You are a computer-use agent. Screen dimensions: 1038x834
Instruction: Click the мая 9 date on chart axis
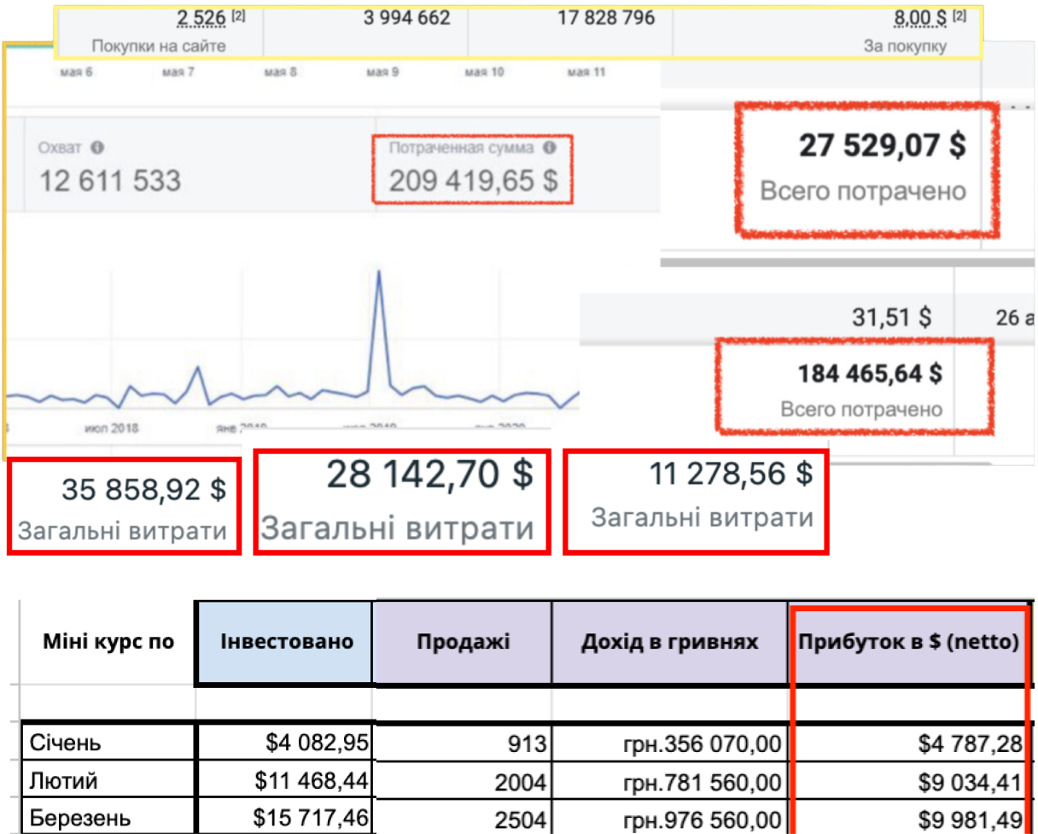point(382,73)
